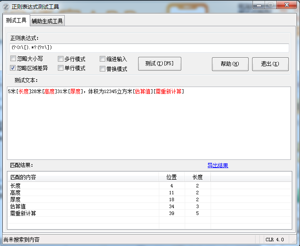Enable the 多行模式 checkbox
Viewport: 300px width, 246px height.
(61, 59)
